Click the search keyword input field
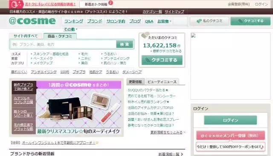This screenshot has width=273, height=156. (x=63, y=44)
